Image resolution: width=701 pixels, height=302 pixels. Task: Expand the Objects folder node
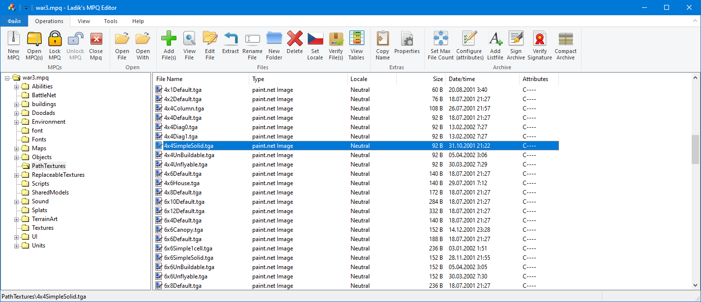16,157
